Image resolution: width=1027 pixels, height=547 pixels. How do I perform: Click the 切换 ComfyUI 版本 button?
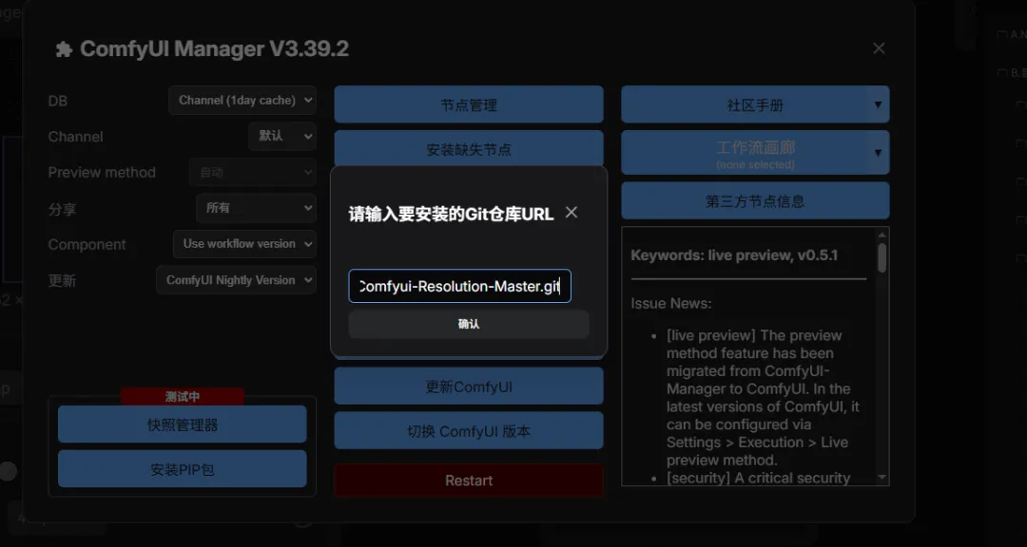pos(469,431)
